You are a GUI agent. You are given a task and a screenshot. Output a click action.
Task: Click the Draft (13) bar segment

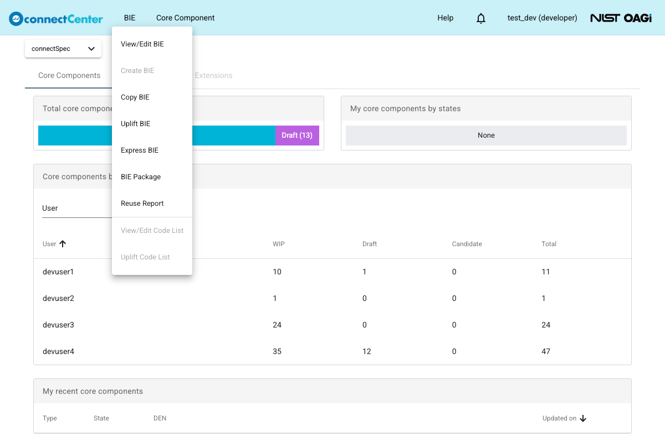coord(297,136)
